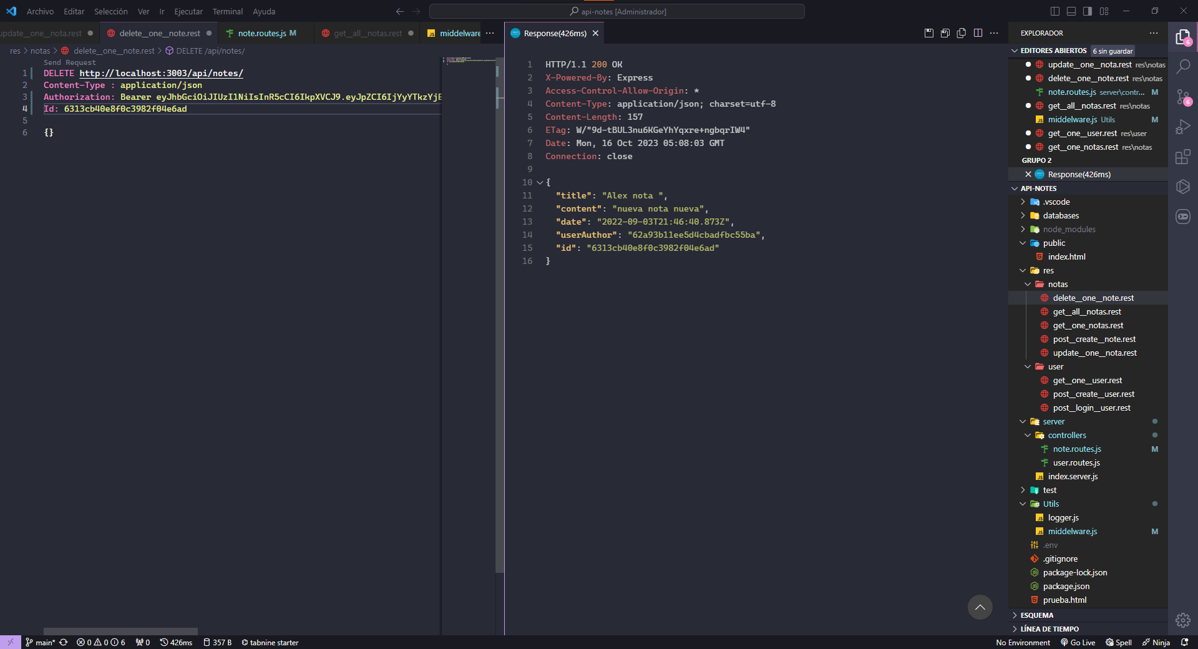Viewport: 1198px width, 649px height.
Task: Expand the ESQUEMA section
Action: click(x=1015, y=615)
